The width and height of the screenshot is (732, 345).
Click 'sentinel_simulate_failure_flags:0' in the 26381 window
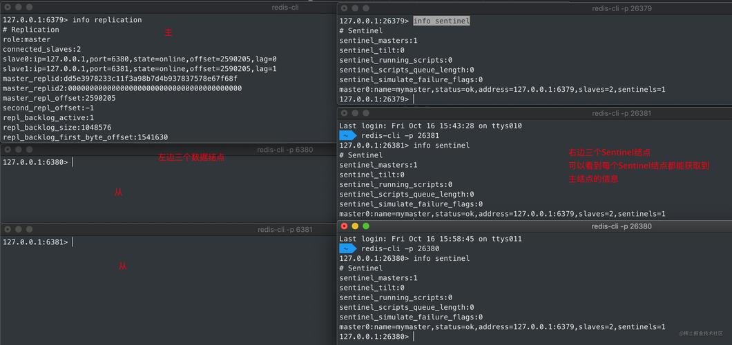(411, 204)
